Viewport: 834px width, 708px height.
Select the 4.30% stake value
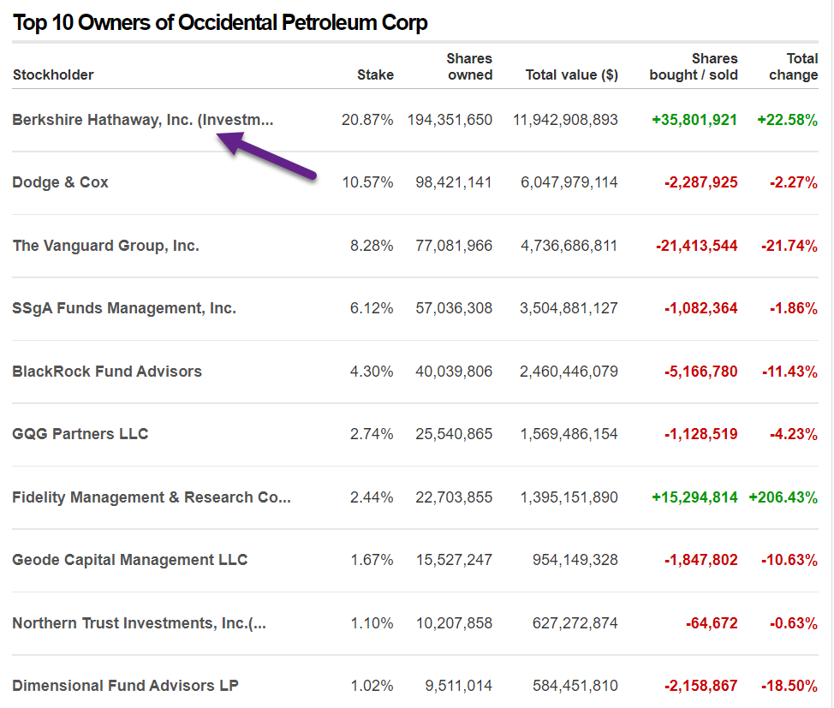pos(372,372)
